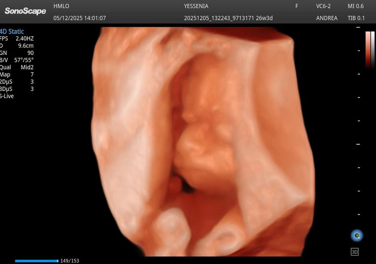Screen dimensions: 376x264
Task: Click the date 05/12/2025 14:01:07
Action: [x=80, y=18]
